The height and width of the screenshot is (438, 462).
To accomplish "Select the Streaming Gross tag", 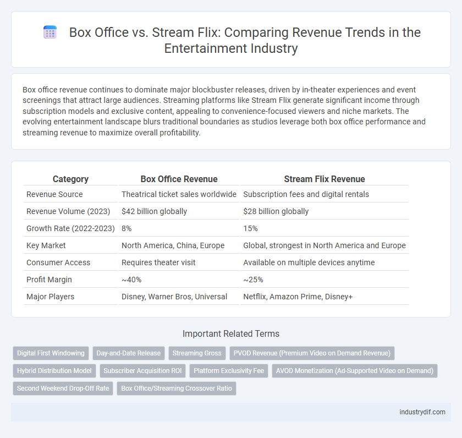I will tap(197, 353).
